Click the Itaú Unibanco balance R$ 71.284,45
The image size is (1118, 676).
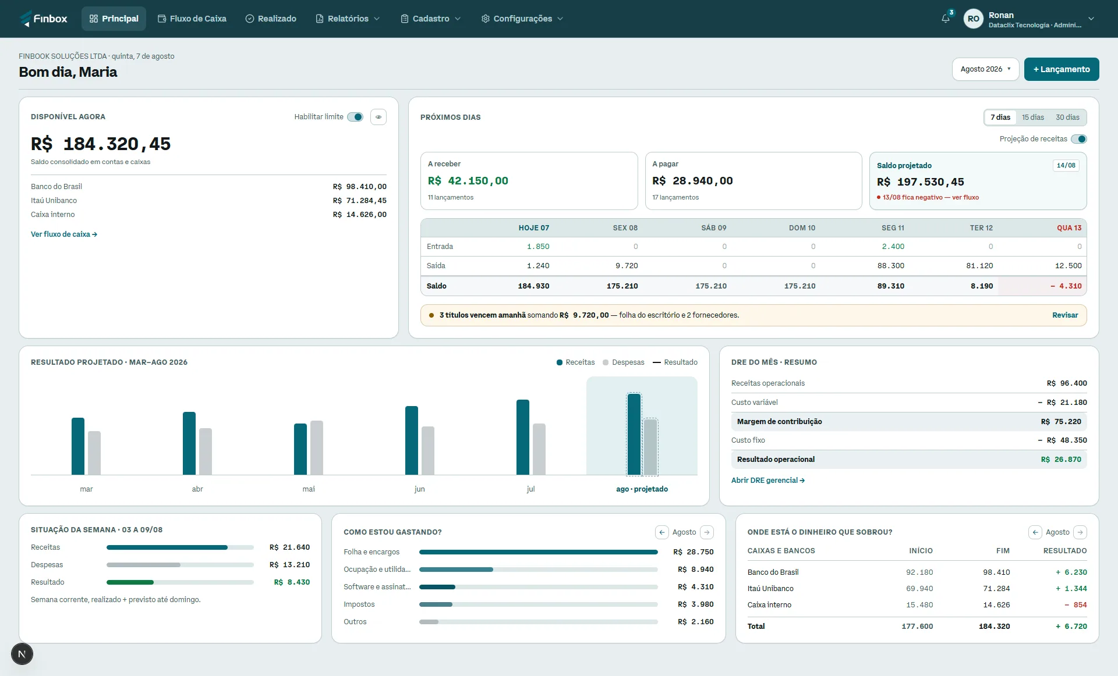tap(359, 201)
